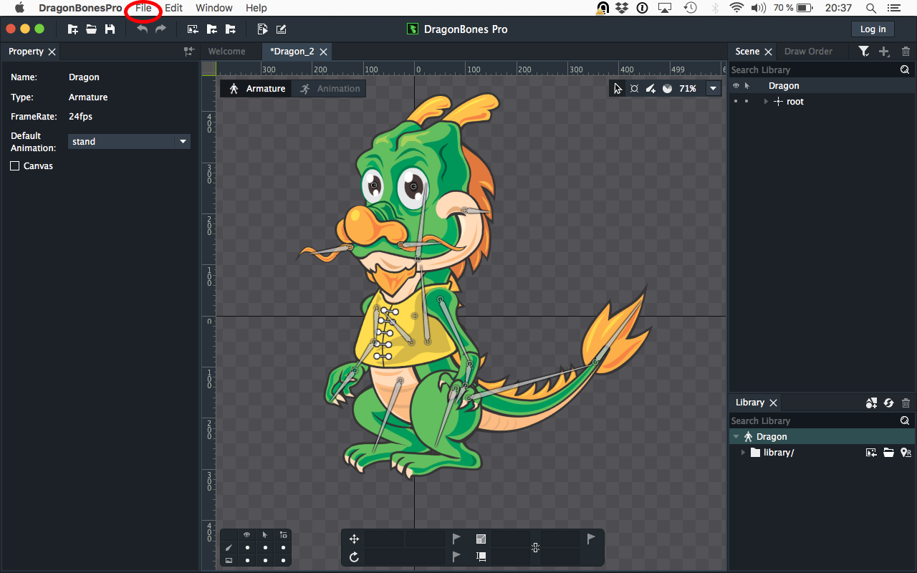Click the folder with left arrow icon

pyautogui.click(x=211, y=29)
